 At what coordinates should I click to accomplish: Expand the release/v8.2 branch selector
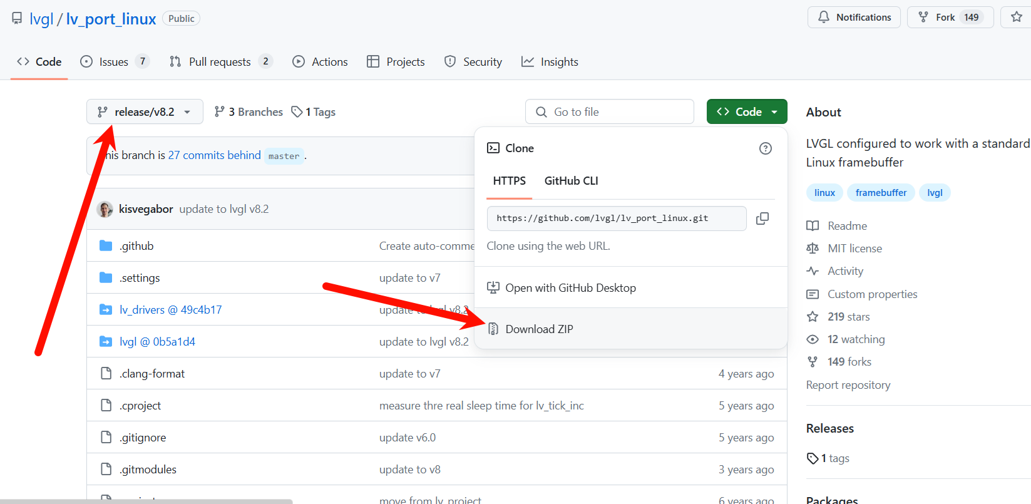click(145, 111)
